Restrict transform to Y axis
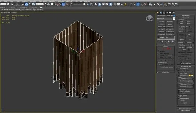The image size is (196, 113). click(134, 5)
